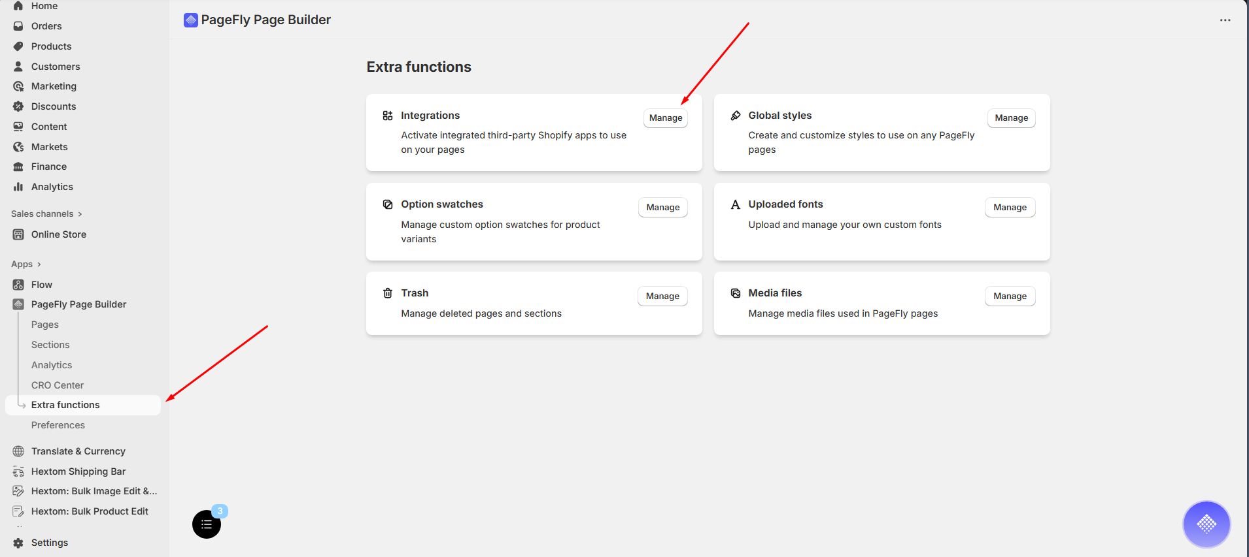This screenshot has height=557, width=1249.
Task: Open Hextom Shipping Bar app
Action: pos(78,471)
